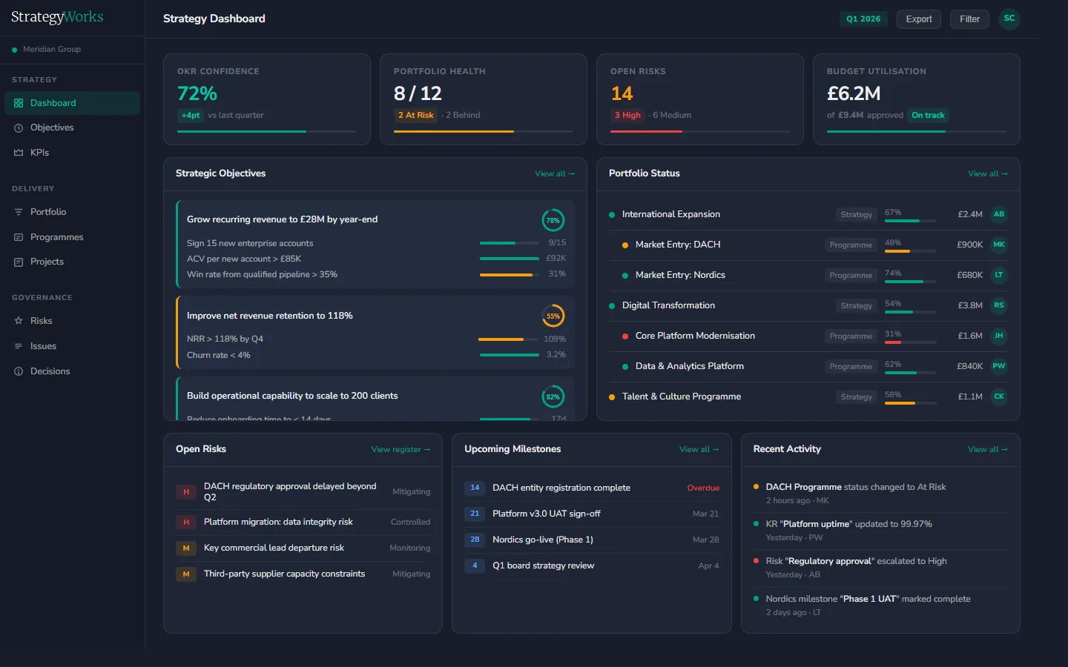Select the Dashboard grid icon in sidebar
Screen dimensions: 1068x667
point(18,102)
